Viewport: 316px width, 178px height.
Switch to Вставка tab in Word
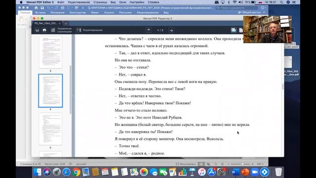pyautogui.click(x=40, y=12)
